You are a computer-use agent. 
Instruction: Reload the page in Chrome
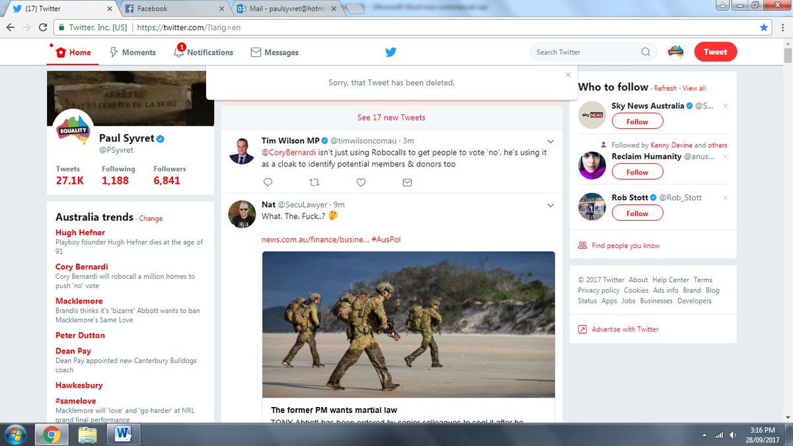pyautogui.click(x=43, y=28)
